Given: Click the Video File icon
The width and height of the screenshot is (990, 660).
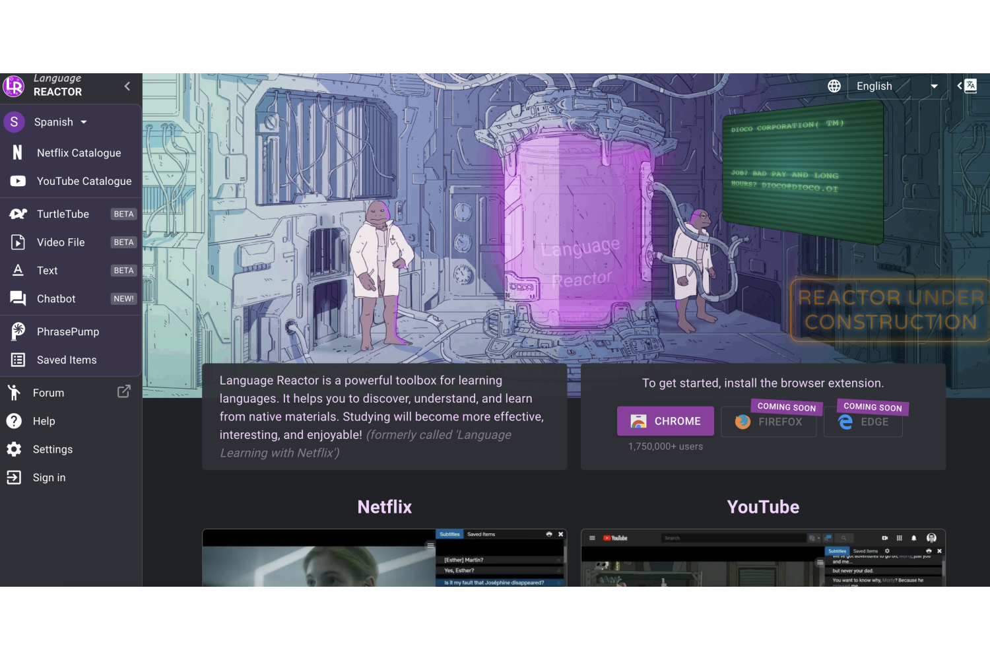Looking at the screenshot, I should click(18, 242).
